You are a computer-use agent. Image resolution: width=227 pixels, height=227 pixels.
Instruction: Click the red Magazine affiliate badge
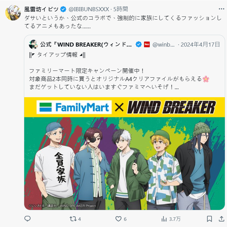click(x=147, y=44)
